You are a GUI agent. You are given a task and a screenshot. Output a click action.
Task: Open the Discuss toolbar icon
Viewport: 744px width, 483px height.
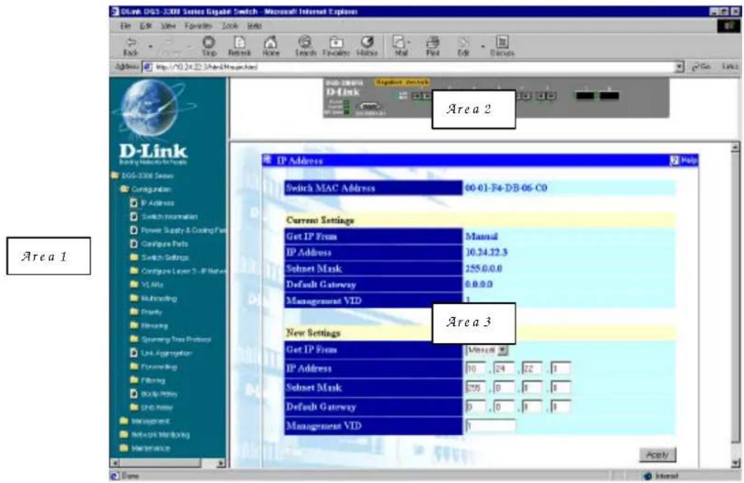[502, 47]
